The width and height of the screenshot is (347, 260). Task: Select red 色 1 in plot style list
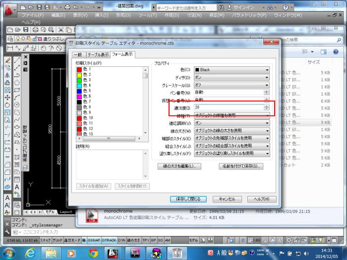[84, 69]
